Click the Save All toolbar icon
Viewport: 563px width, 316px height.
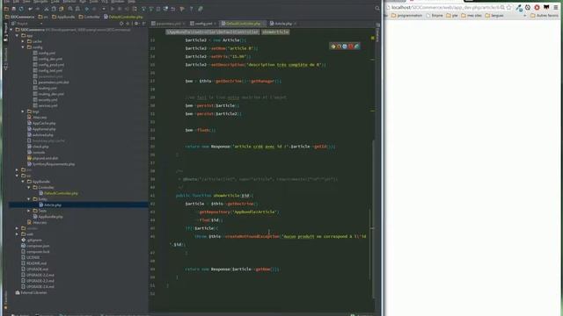(x=14, y=9)
